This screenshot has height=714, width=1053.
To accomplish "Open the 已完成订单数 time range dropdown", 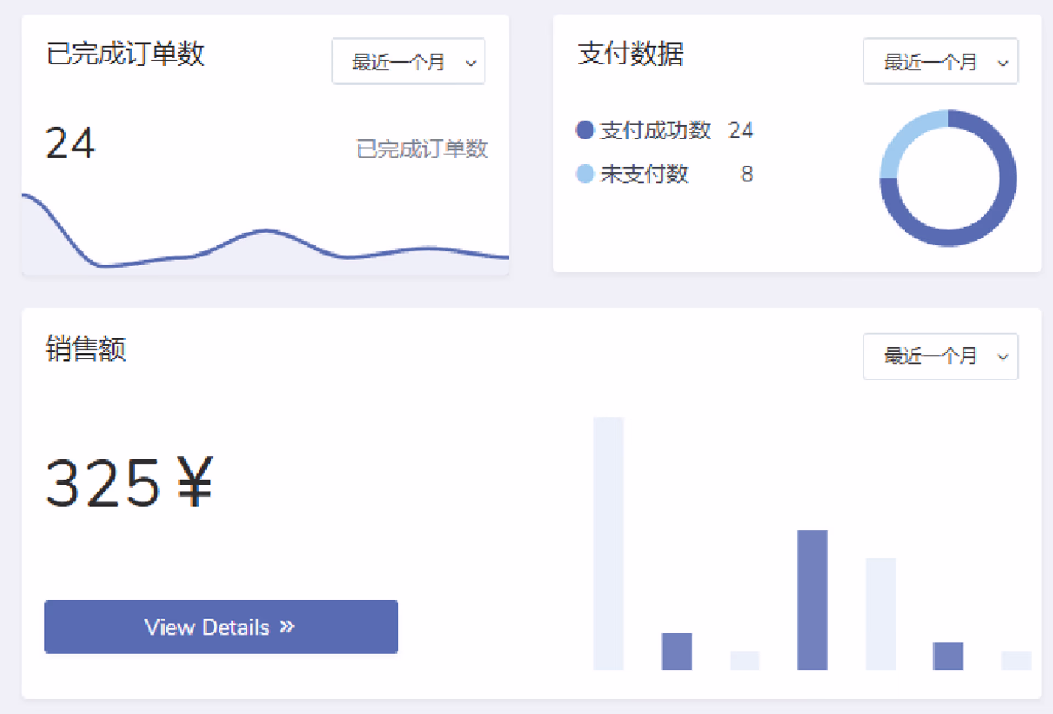I will tap(408, 61).
